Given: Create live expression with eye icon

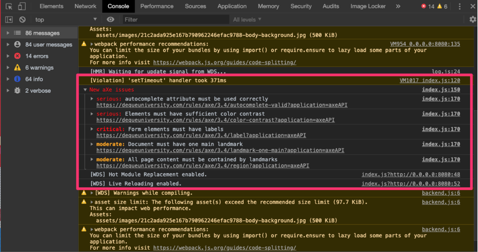Looking at the screenshot, I should click(x=110, y=20).
